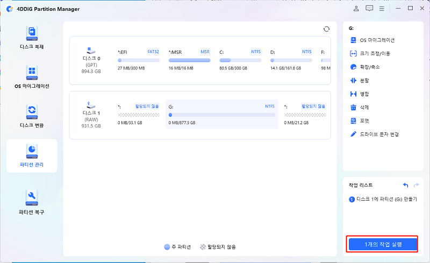Click the 4DDiG Partition Manager logo
This screenshot has height=263, width=430.
point(10,9)
